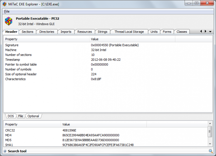Open the tab list dropdown arrow

(x=210, y=32)
